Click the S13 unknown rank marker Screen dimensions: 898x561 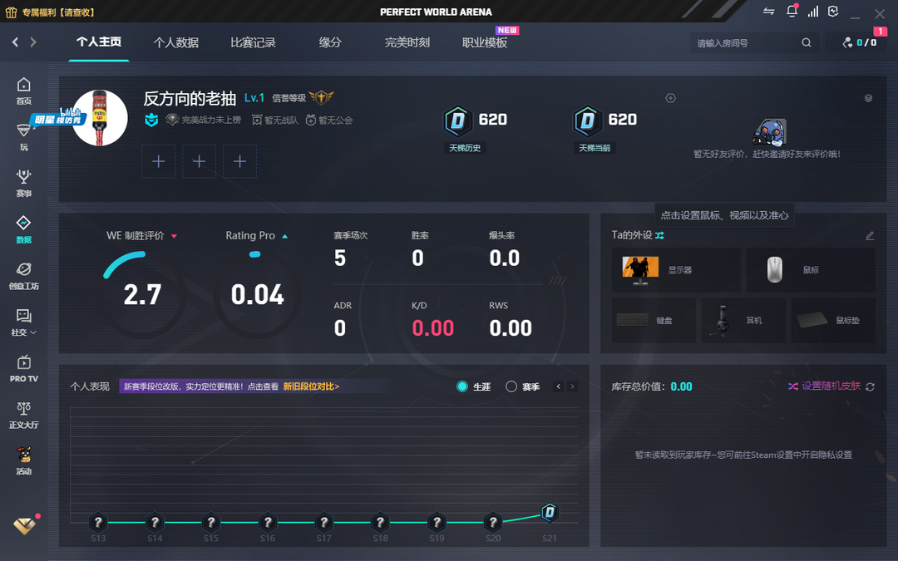[98, 522]
